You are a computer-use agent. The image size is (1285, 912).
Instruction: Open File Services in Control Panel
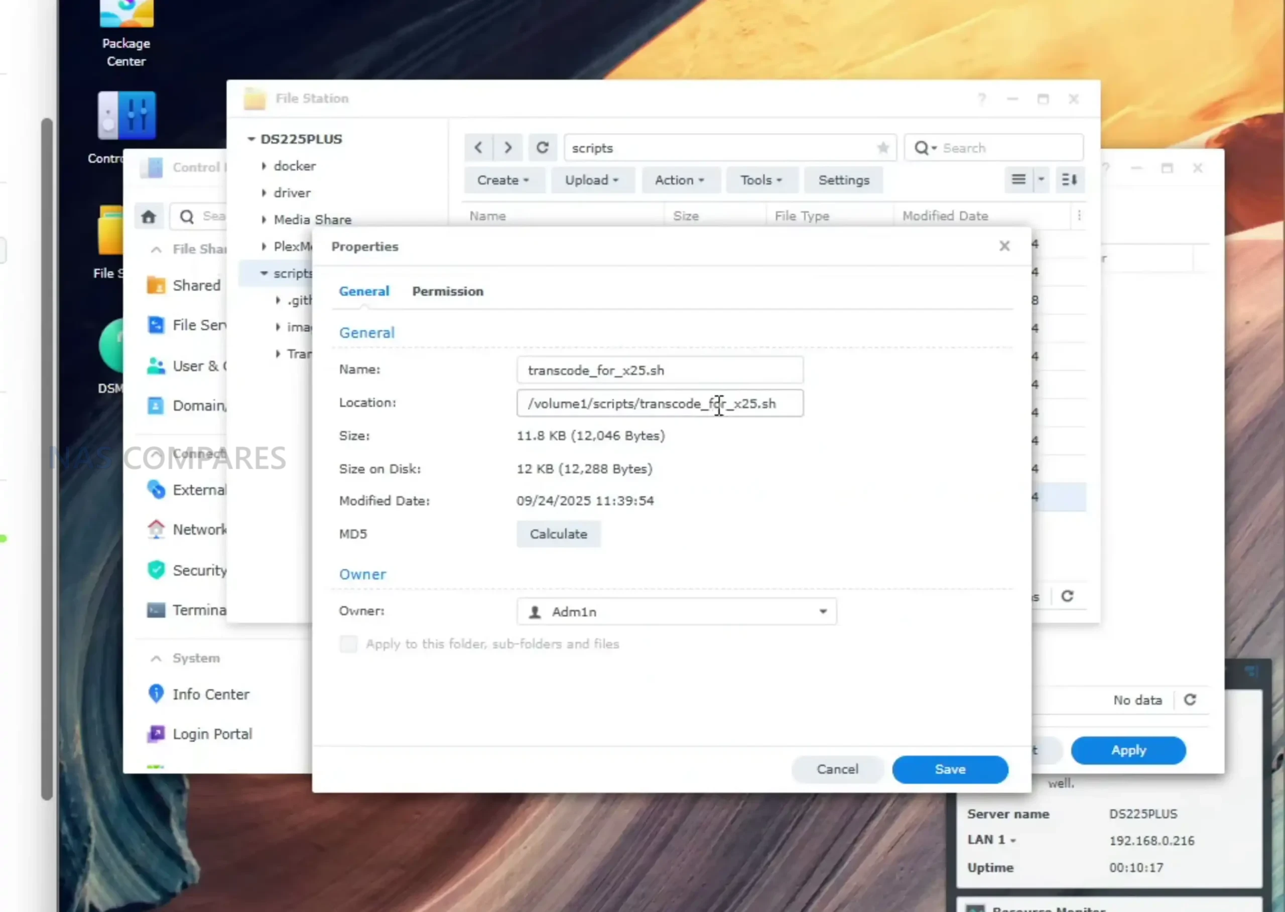click(185, 325)
